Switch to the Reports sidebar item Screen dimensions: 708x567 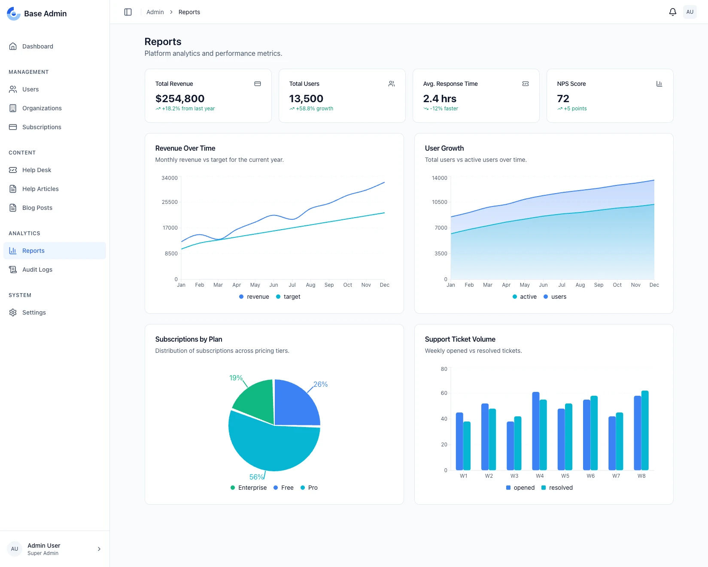click(33, 250)
